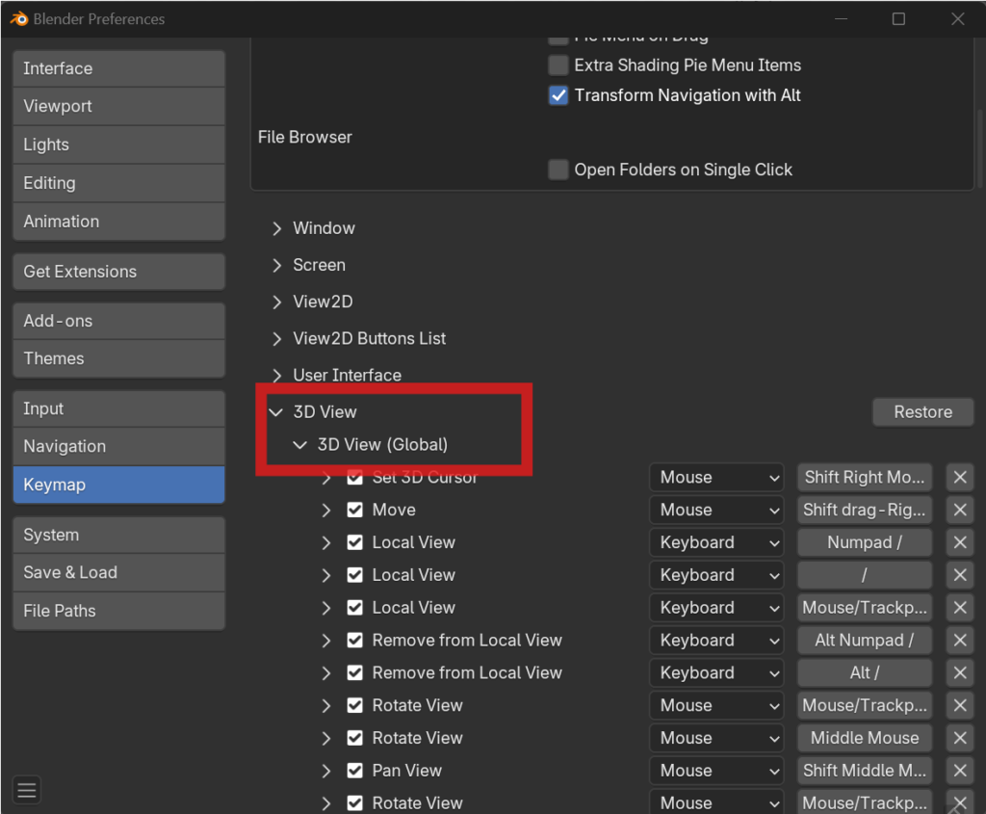Delete the Pan View keymap entry
The width and height of the screenshot is (986, 814).
point(960,771)
